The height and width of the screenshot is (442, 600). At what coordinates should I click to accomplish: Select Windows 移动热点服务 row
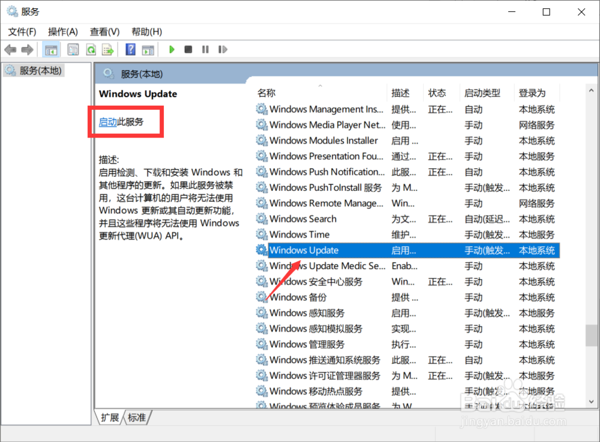tap(407, 392)
